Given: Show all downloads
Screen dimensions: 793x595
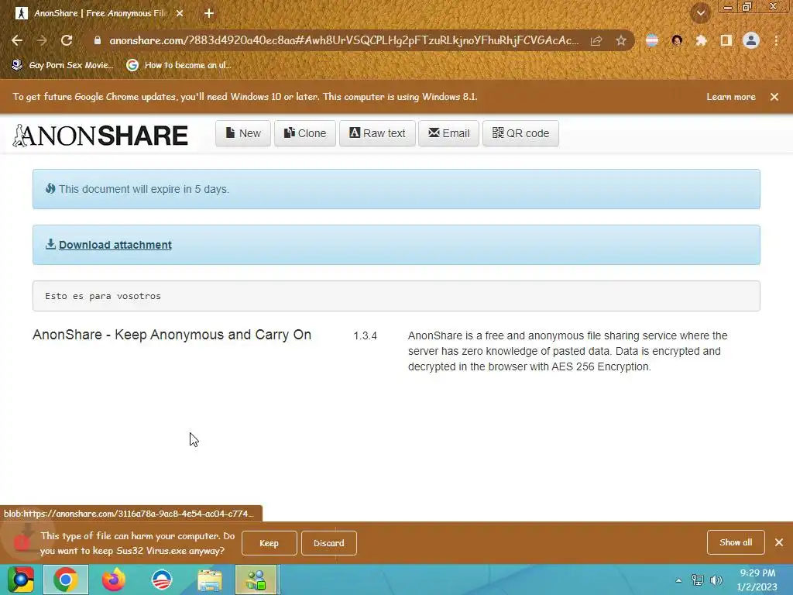Looking at the screenshot, I should (736, 542).
